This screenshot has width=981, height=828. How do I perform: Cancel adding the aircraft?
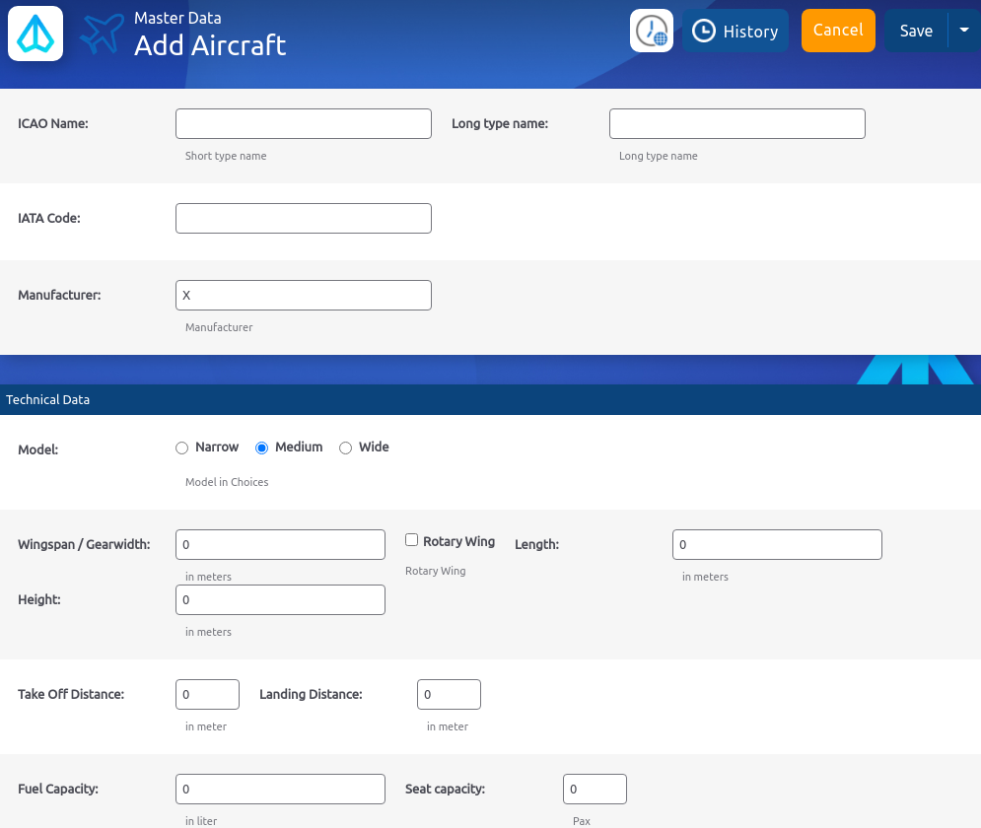tap(838, 31)
